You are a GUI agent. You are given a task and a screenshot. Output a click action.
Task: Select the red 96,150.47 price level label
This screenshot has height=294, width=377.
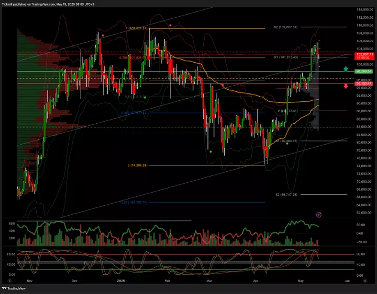[x=363, y=83]
